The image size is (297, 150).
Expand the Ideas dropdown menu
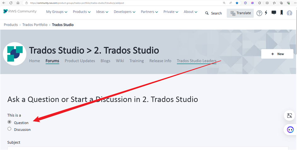pyautogui.click(x=102, y=12)
